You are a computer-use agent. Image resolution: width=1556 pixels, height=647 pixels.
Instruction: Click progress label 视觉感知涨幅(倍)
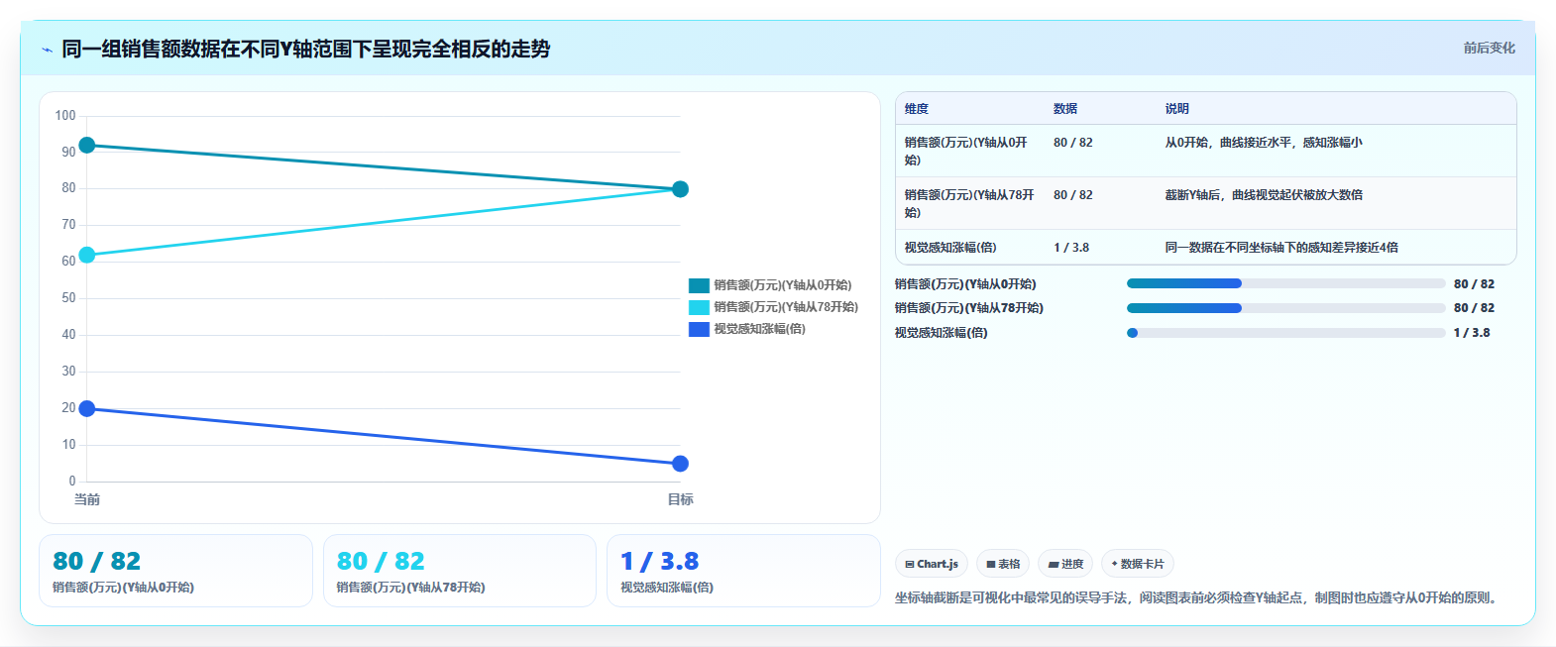(x=942, y=333)
